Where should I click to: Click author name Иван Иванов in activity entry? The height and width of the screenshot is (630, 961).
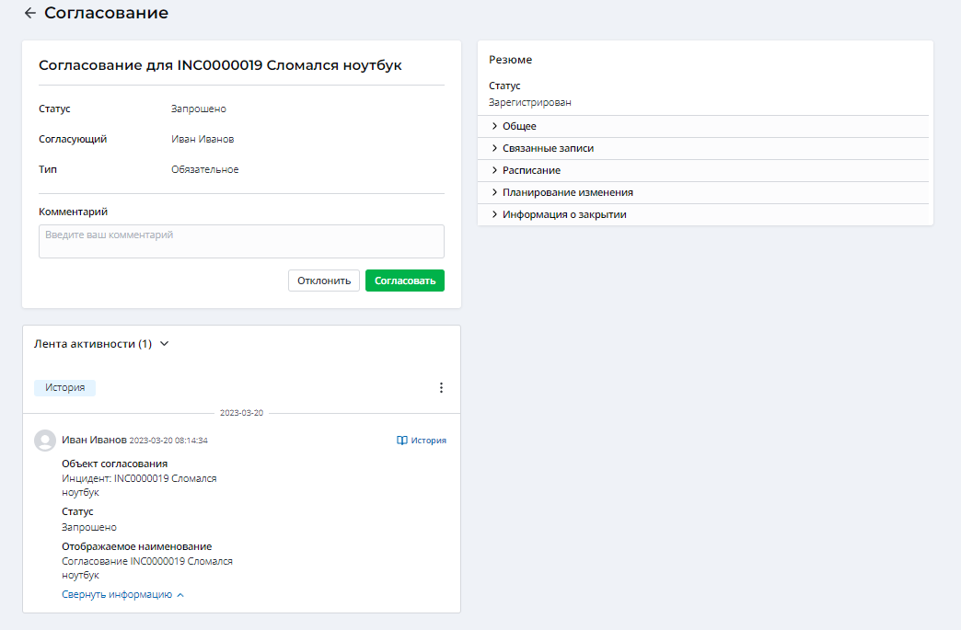(x=94, y=440)
